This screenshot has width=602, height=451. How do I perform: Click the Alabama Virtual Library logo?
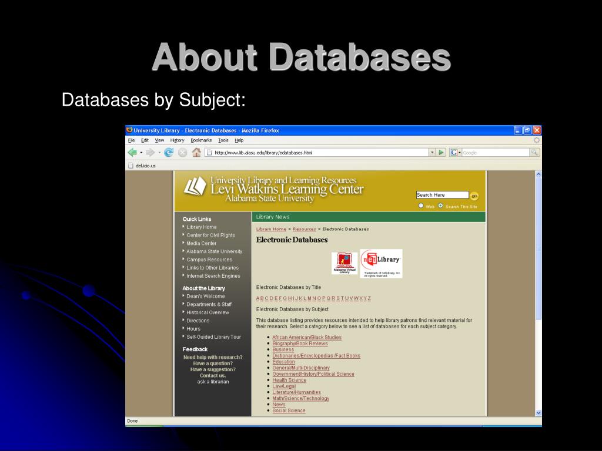click(x=345, y=263)
